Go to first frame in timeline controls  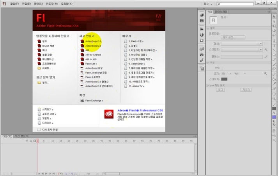(x=39, y=174)
